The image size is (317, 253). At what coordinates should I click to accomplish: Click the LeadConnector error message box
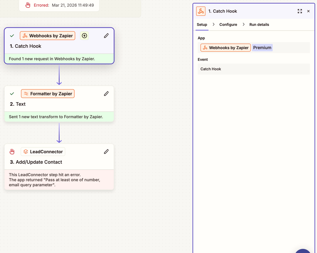[x=59, y=180]
